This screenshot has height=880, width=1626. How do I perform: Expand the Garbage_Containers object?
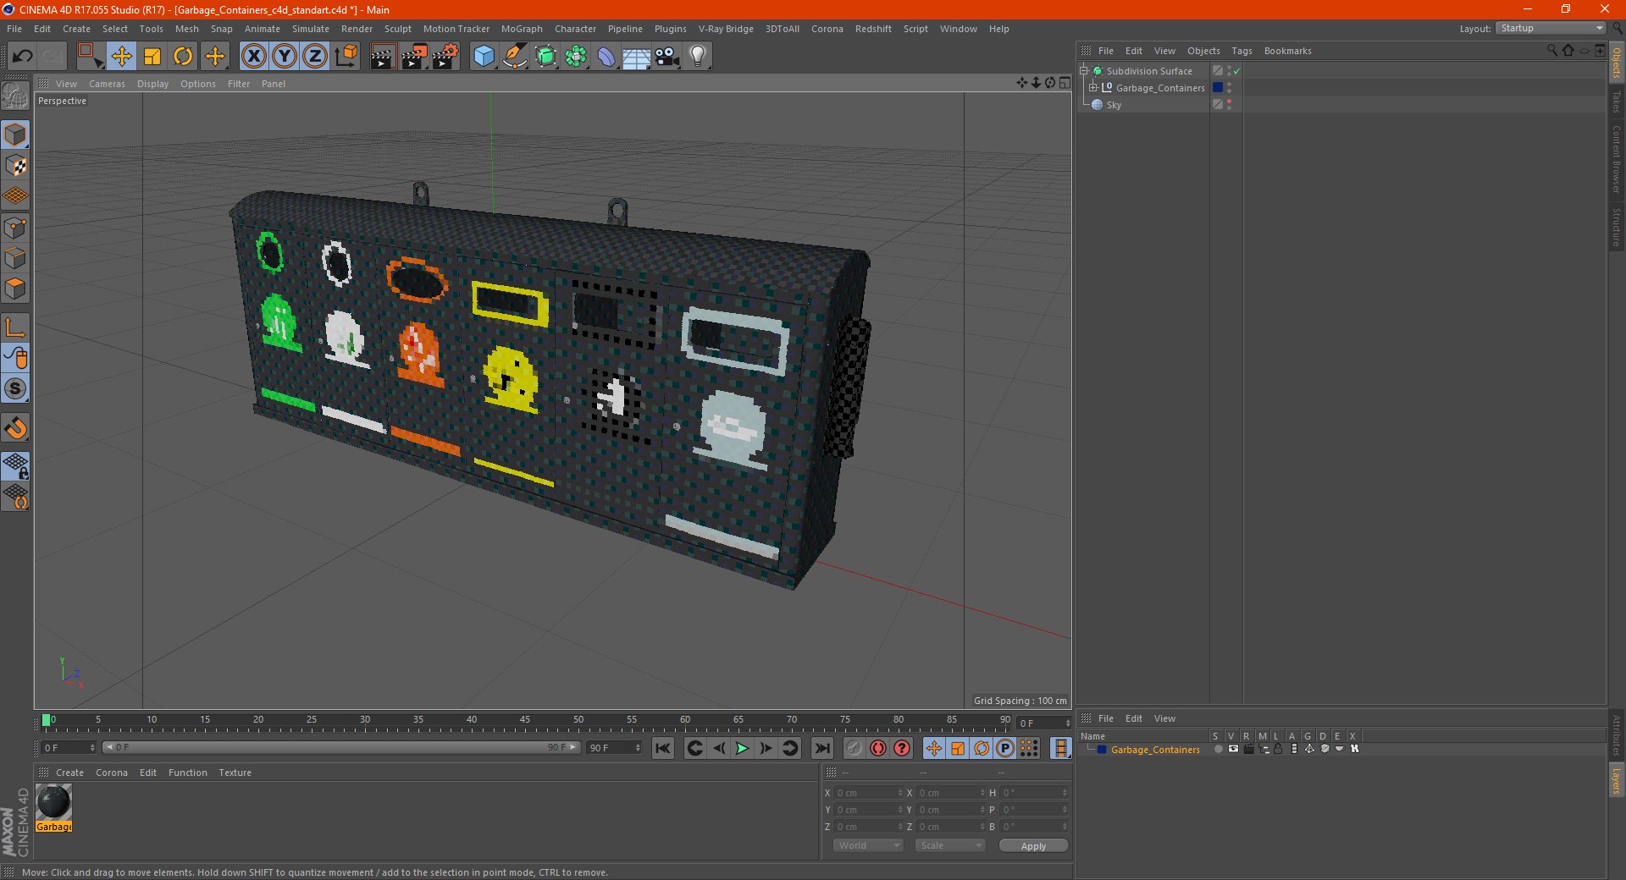coord(1093,88)
